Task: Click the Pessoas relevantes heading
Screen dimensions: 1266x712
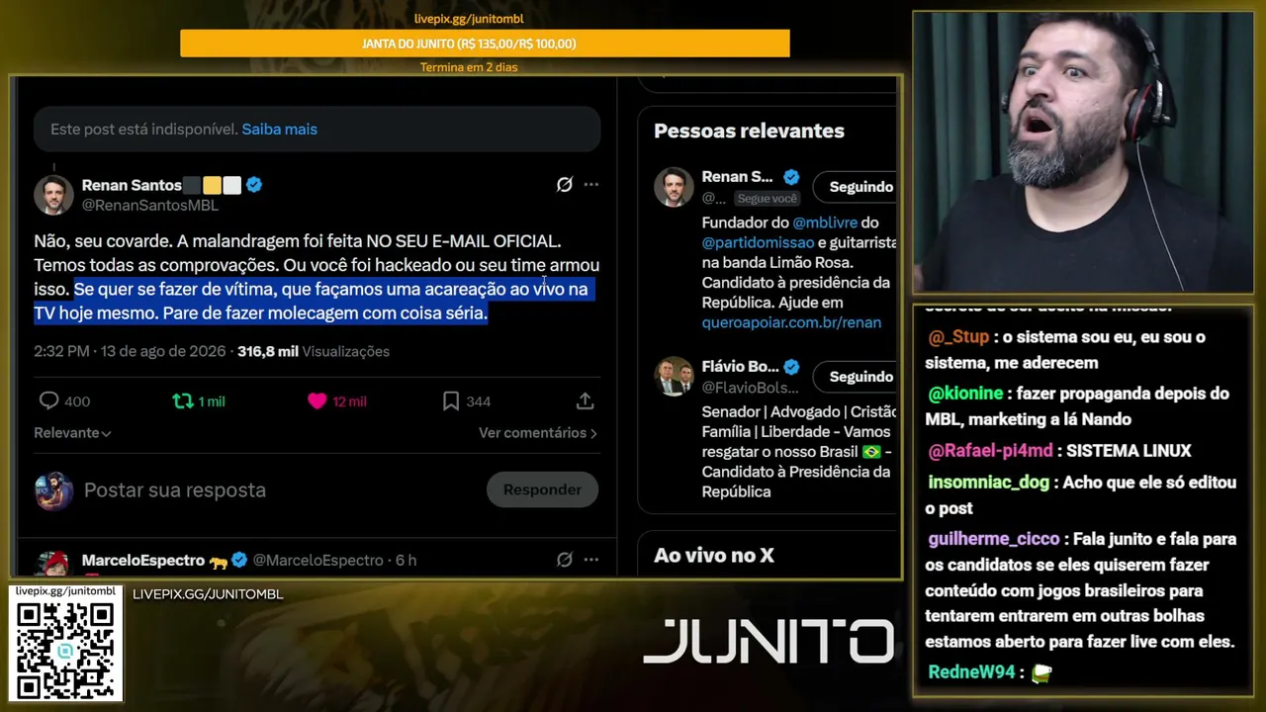Action: click(749, 131)
